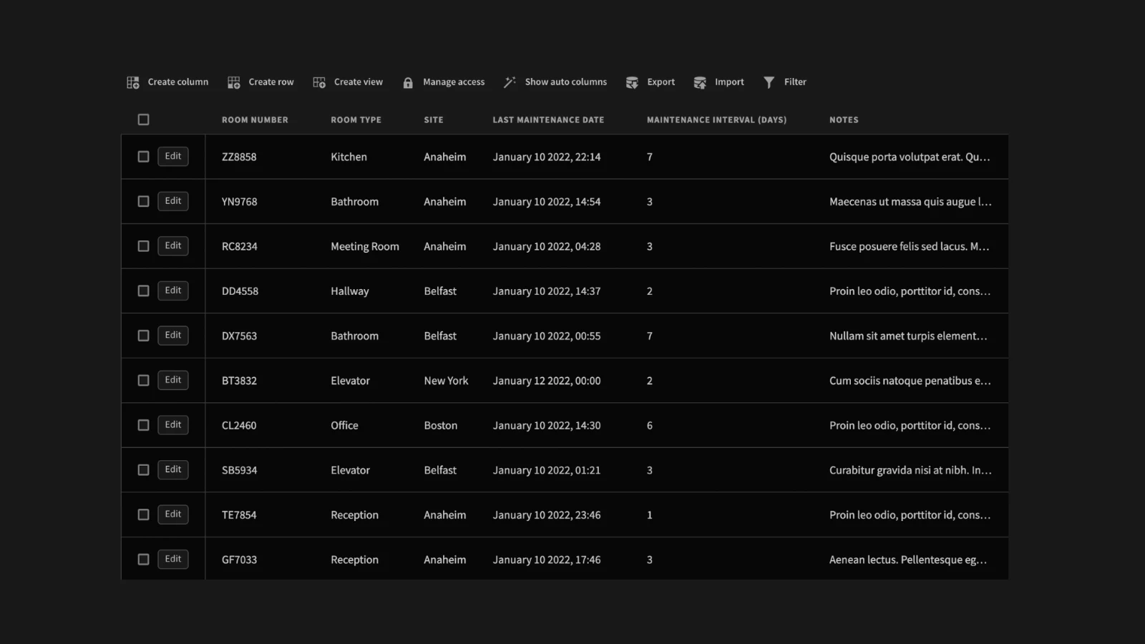
Task: Check the box for row ZZ8858
Action: coord(143,157)
